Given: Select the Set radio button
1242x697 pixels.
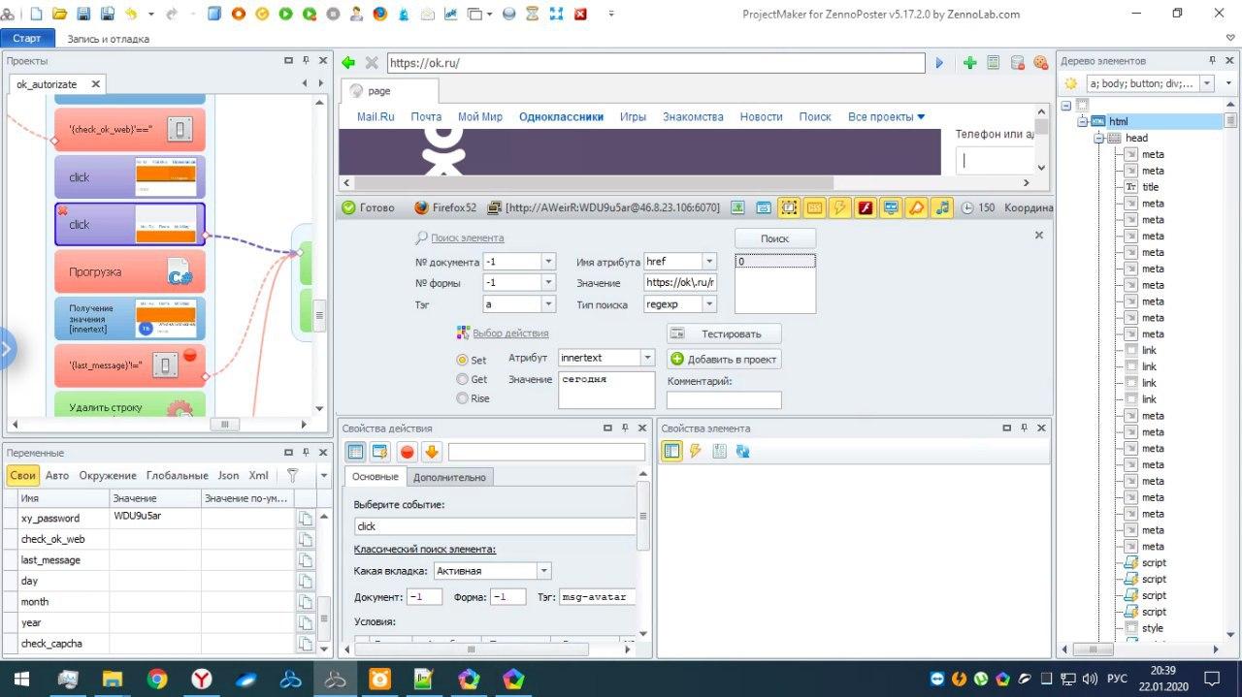Looking at the screenshot, I should (463, 360).
